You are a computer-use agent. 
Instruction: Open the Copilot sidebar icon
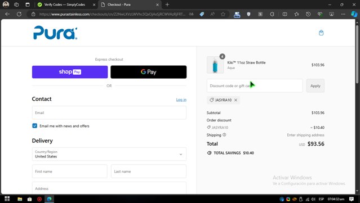354,14
